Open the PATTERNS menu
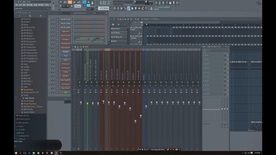 (29, 5)
